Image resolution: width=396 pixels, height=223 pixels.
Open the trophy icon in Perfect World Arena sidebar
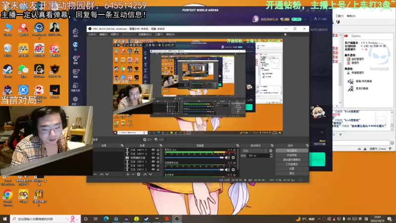75,59
